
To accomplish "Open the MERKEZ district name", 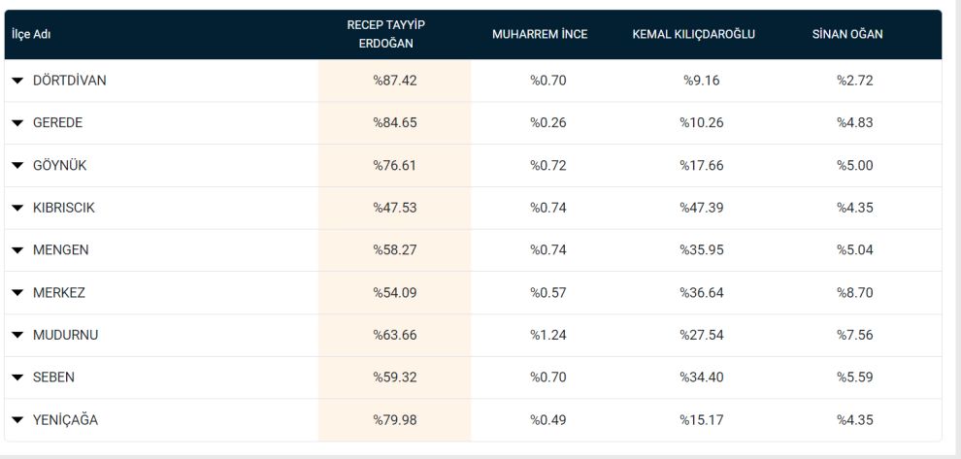I will [x=59, y=293].
